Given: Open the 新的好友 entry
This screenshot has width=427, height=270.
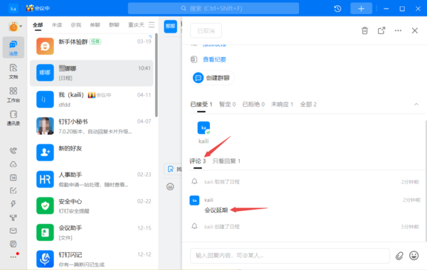Looking at the screenshot, I should 92,153.
